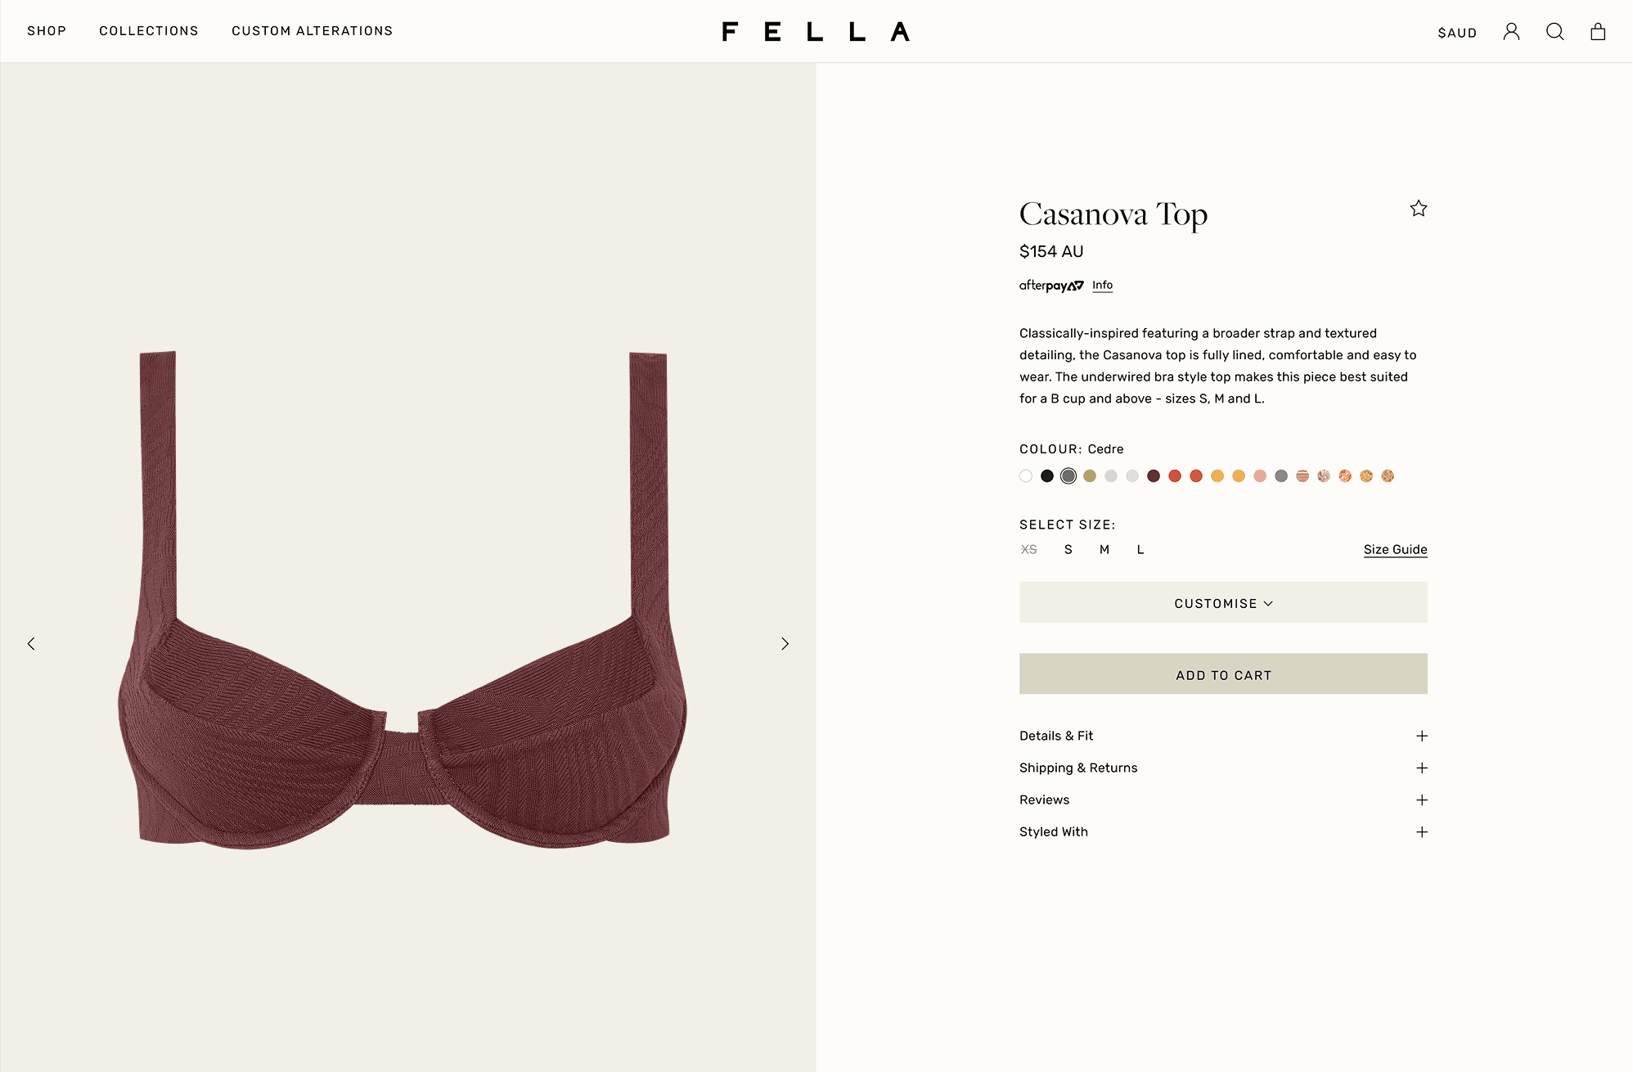Open the $AUD currency selector
This screenshot has width=1633, height=1072.
click(x=1457, y=33)
